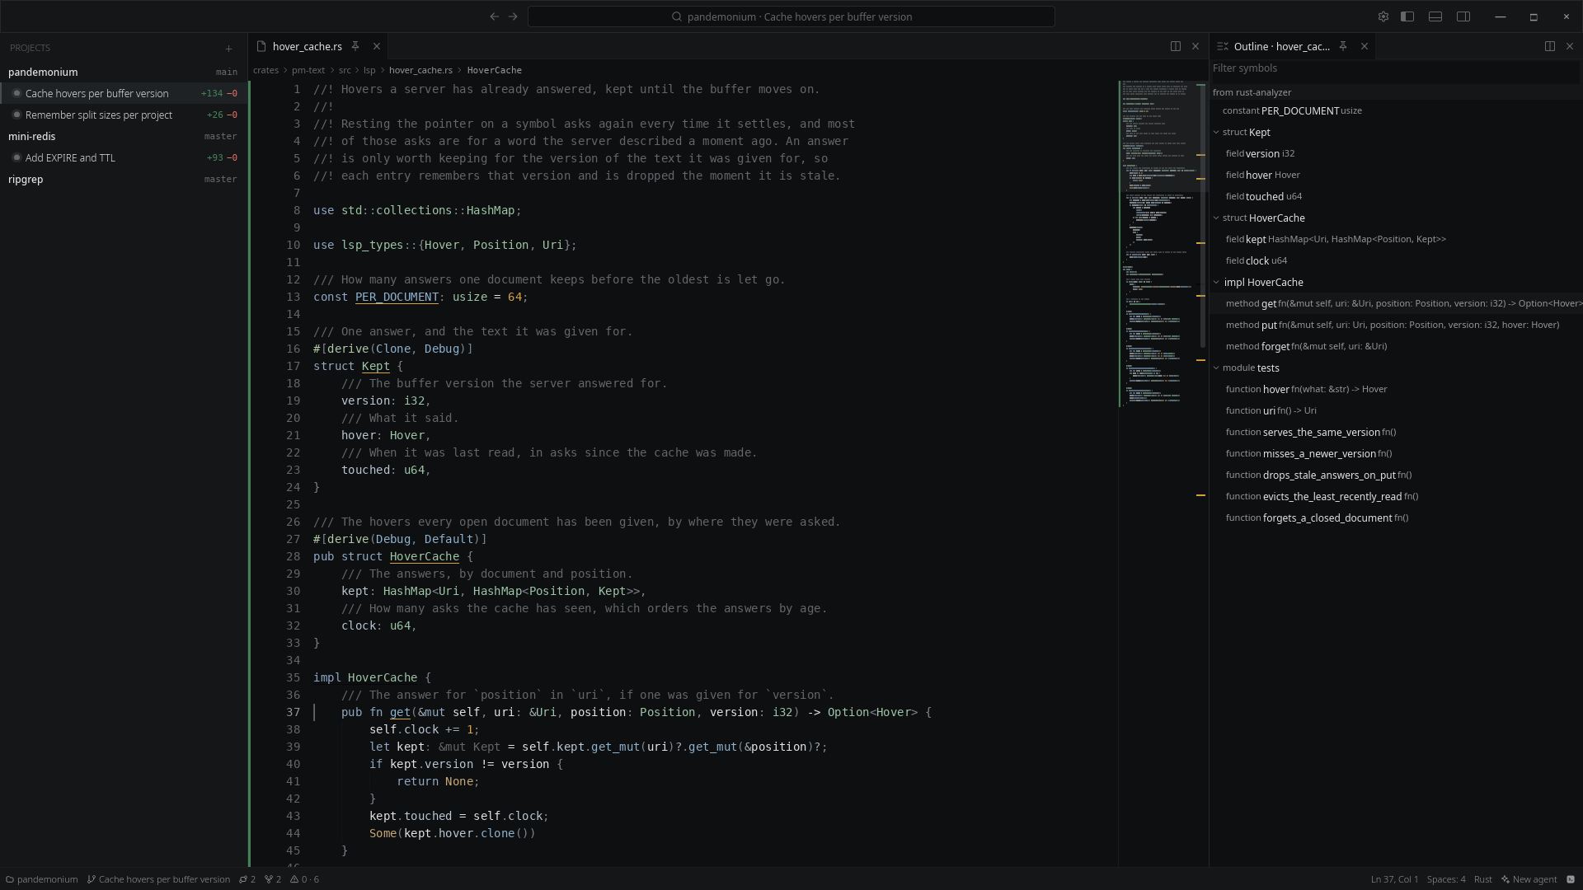This screenshot has height=890, width=1583.
Task: Open Add EXPIRE and TTL task
Action: coord(124,157)
